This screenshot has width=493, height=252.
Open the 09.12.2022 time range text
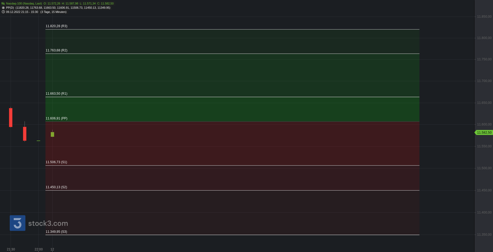click(x=22, y=12)
